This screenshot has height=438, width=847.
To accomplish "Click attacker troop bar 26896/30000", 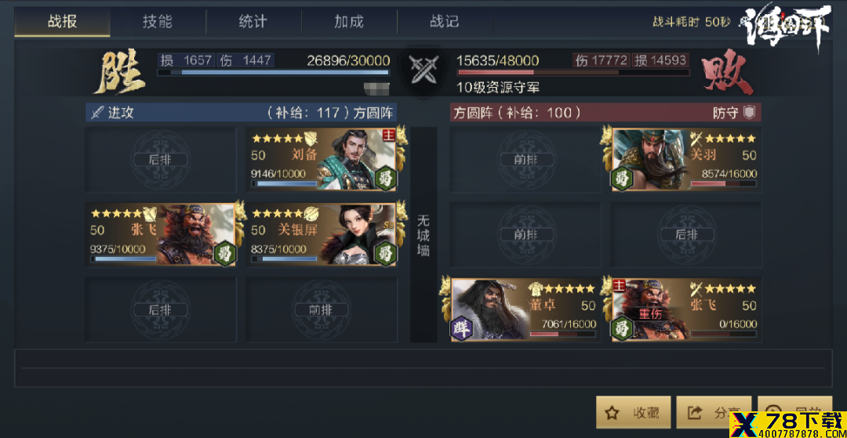I will point(273,72).
